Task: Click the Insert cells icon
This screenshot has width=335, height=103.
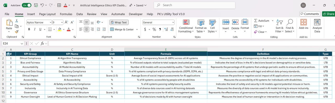Action: [226, 22]
